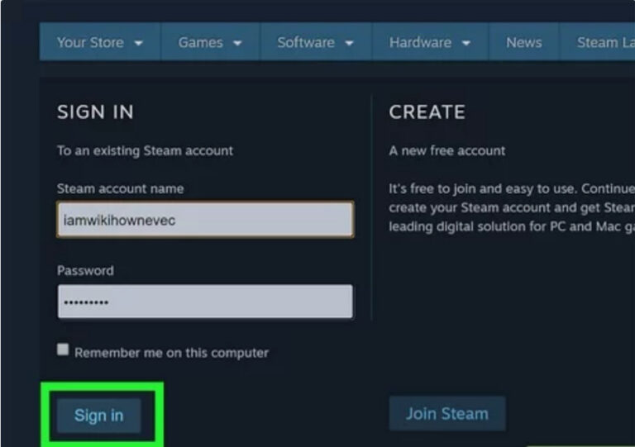Focus the Steam account name field
Image resolution: width=635 pixels, height=447 pixels.
205,221
